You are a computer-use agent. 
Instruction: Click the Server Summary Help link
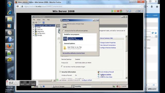(106, 38)
